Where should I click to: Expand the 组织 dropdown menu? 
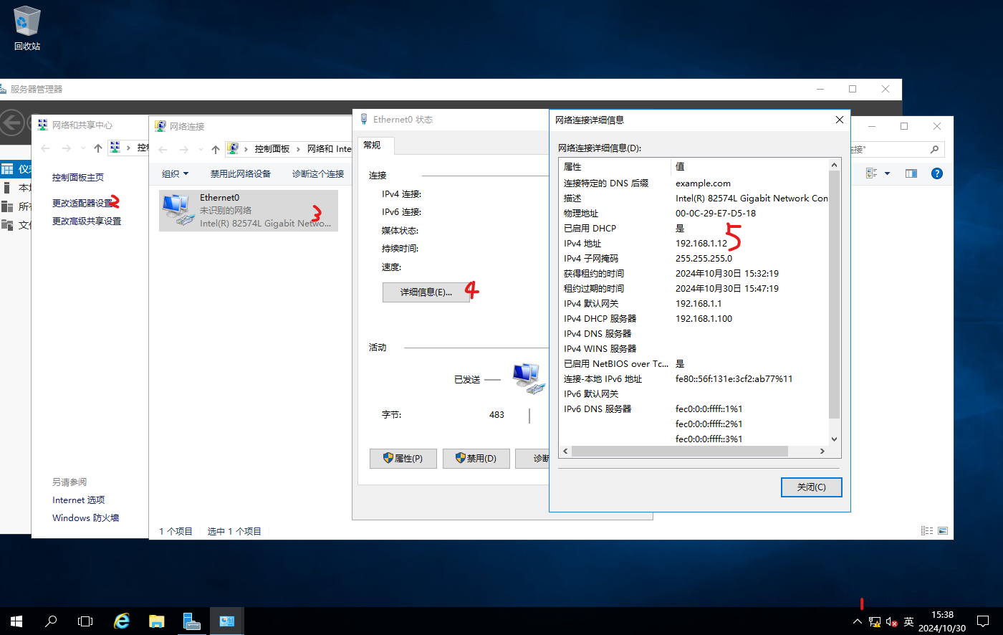(x=174, y=173)
